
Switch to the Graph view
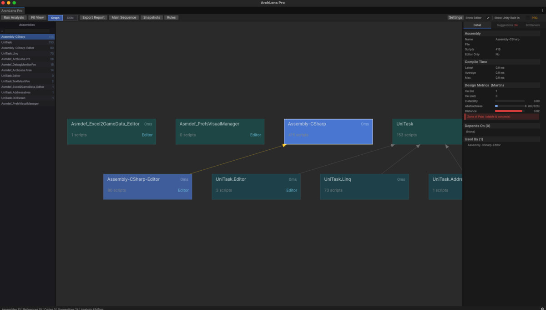pos(55,18)
